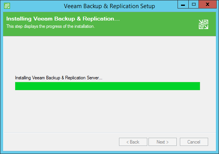Click the far right end of the progress bar

coord(198,86)
